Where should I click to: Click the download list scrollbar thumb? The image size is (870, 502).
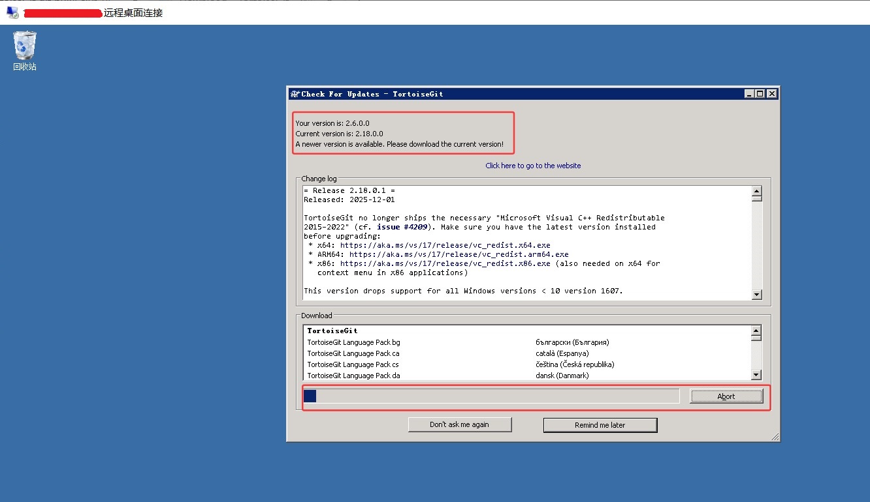(x=756, y=338)
